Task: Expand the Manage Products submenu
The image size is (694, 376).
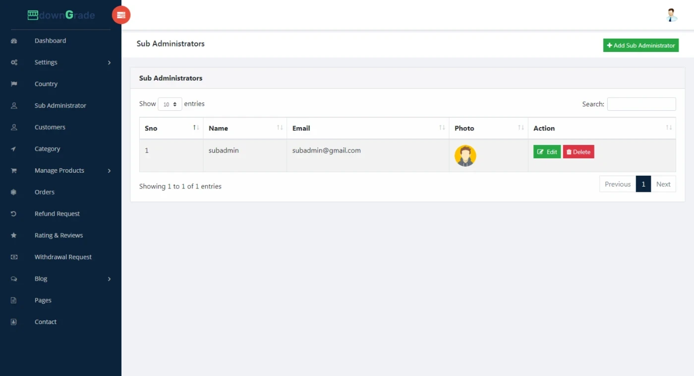Action: coord(109,171)
